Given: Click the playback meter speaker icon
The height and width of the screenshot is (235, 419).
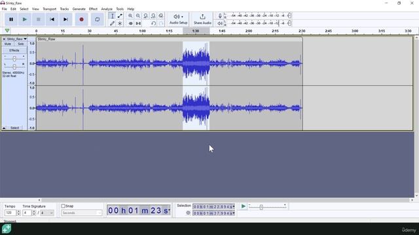Looking at the screenshot, I should (x=220, y=23).
